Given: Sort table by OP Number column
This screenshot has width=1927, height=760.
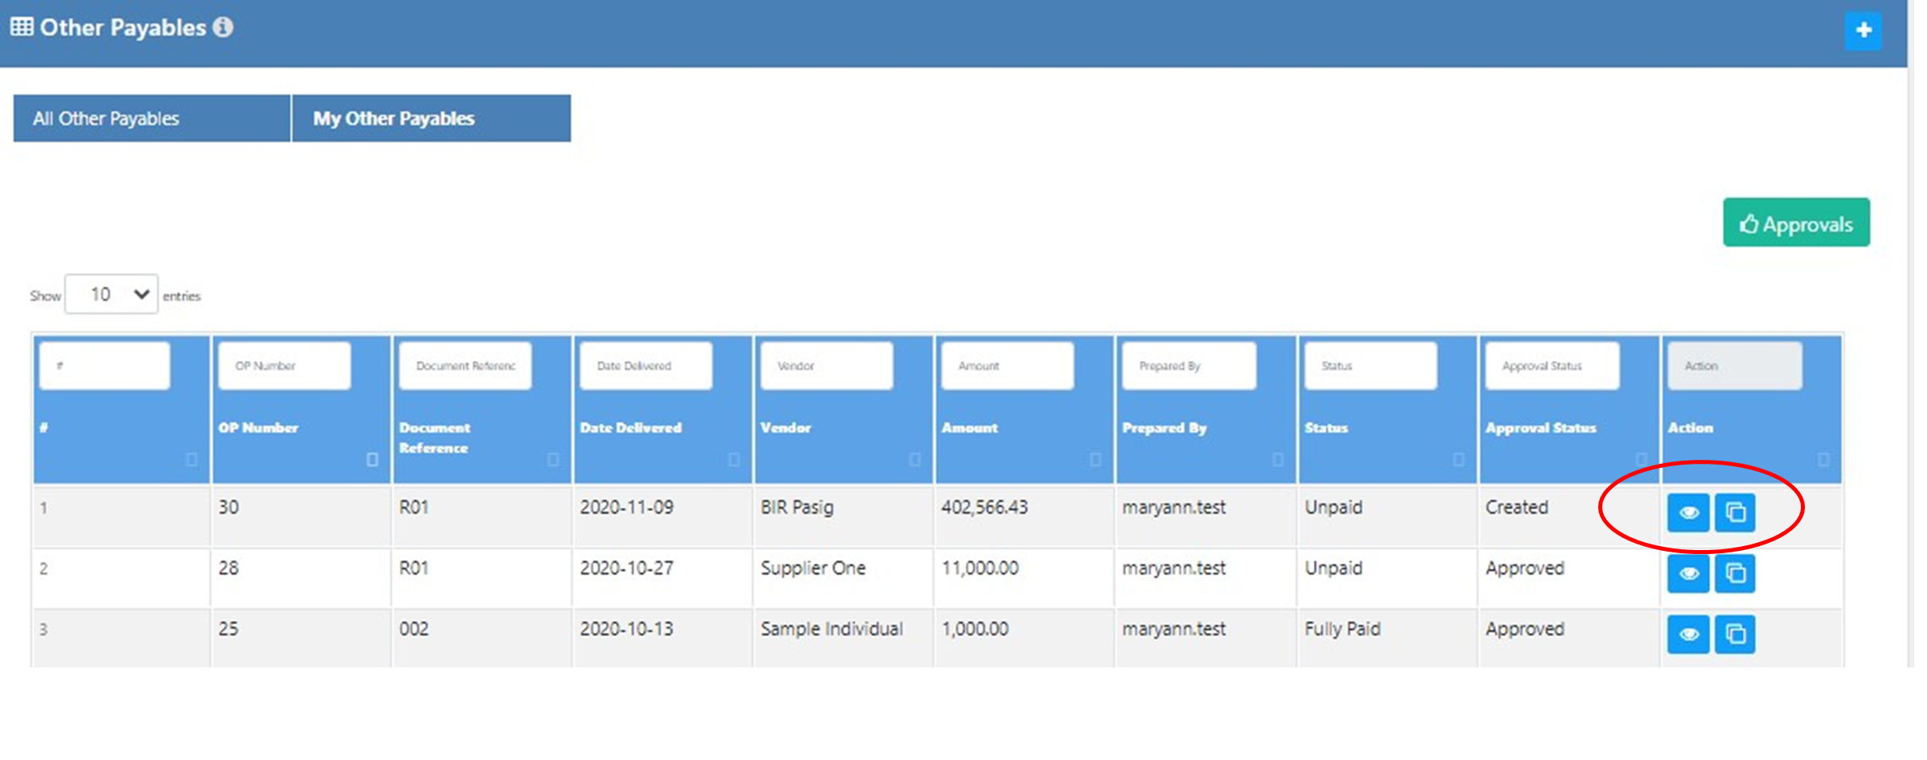Looking at the screenshot, I should coord(259,428).
